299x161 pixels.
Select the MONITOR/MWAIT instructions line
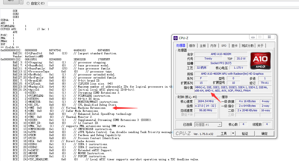point(66,102)
